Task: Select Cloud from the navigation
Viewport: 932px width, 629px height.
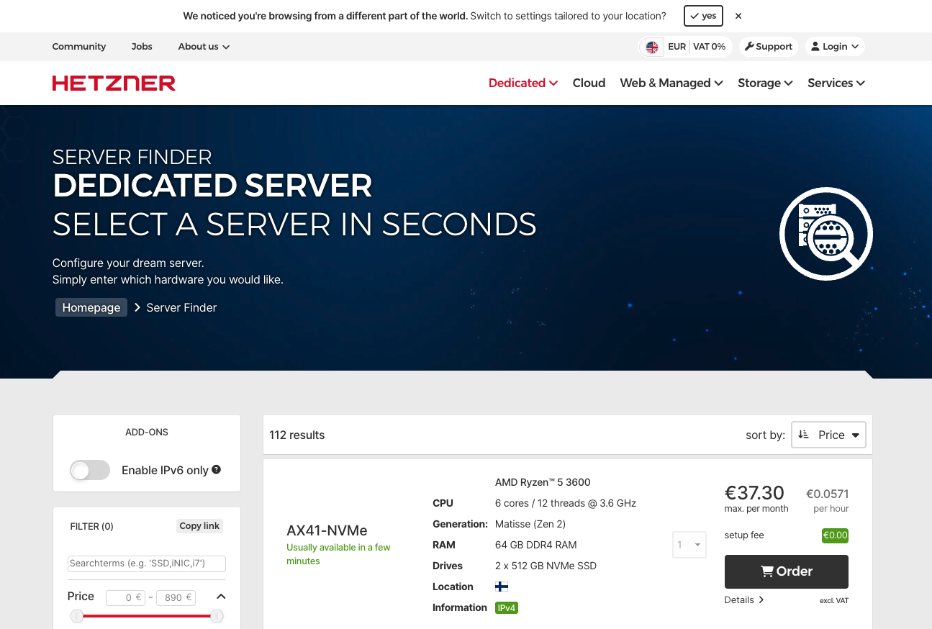Action: (589, 83)
